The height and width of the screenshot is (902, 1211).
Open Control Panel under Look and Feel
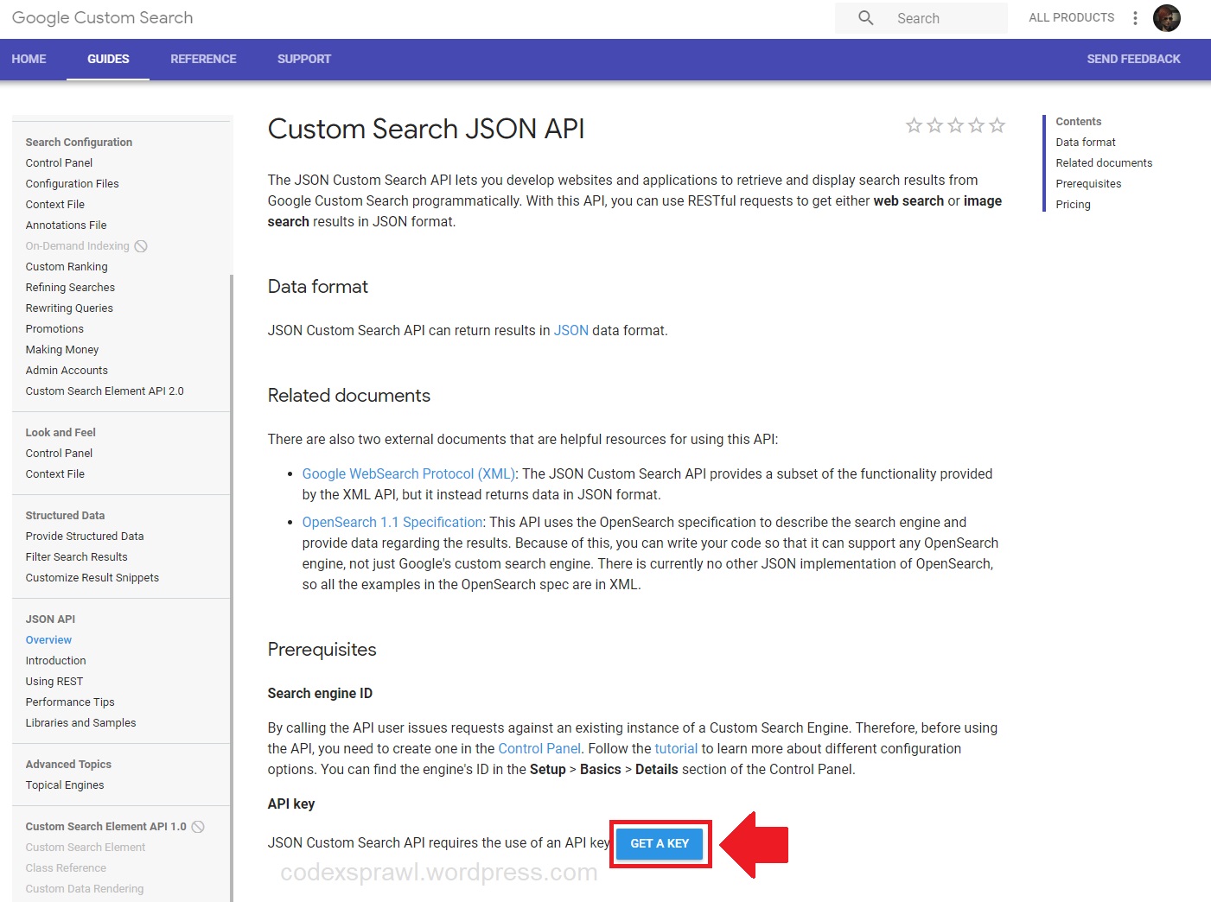tap(59, 454)
